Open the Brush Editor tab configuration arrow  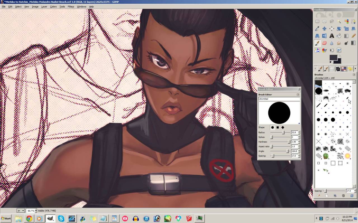point(298,94)
